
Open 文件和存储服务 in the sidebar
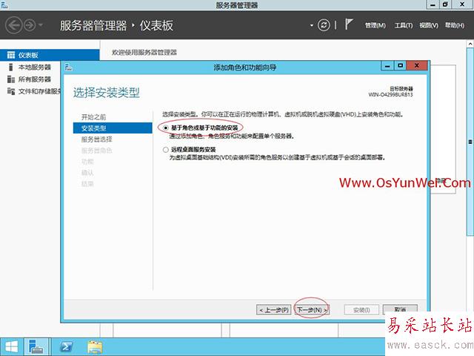click(39, 91)
